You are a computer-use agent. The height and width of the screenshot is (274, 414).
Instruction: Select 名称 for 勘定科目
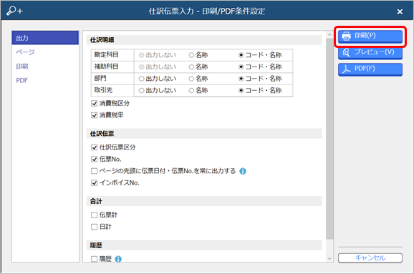198,55
